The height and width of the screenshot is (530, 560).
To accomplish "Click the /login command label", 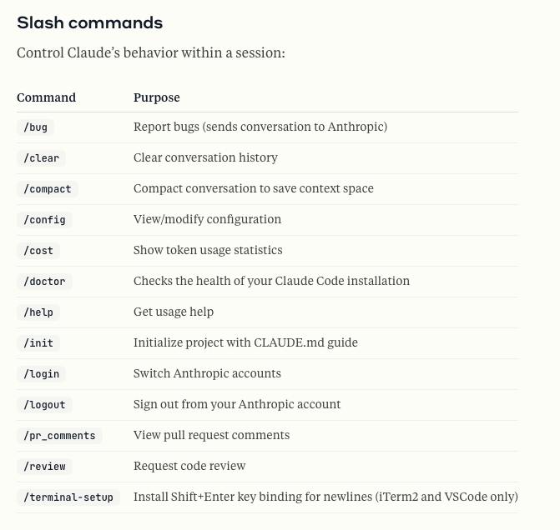I will coord(41,374).
